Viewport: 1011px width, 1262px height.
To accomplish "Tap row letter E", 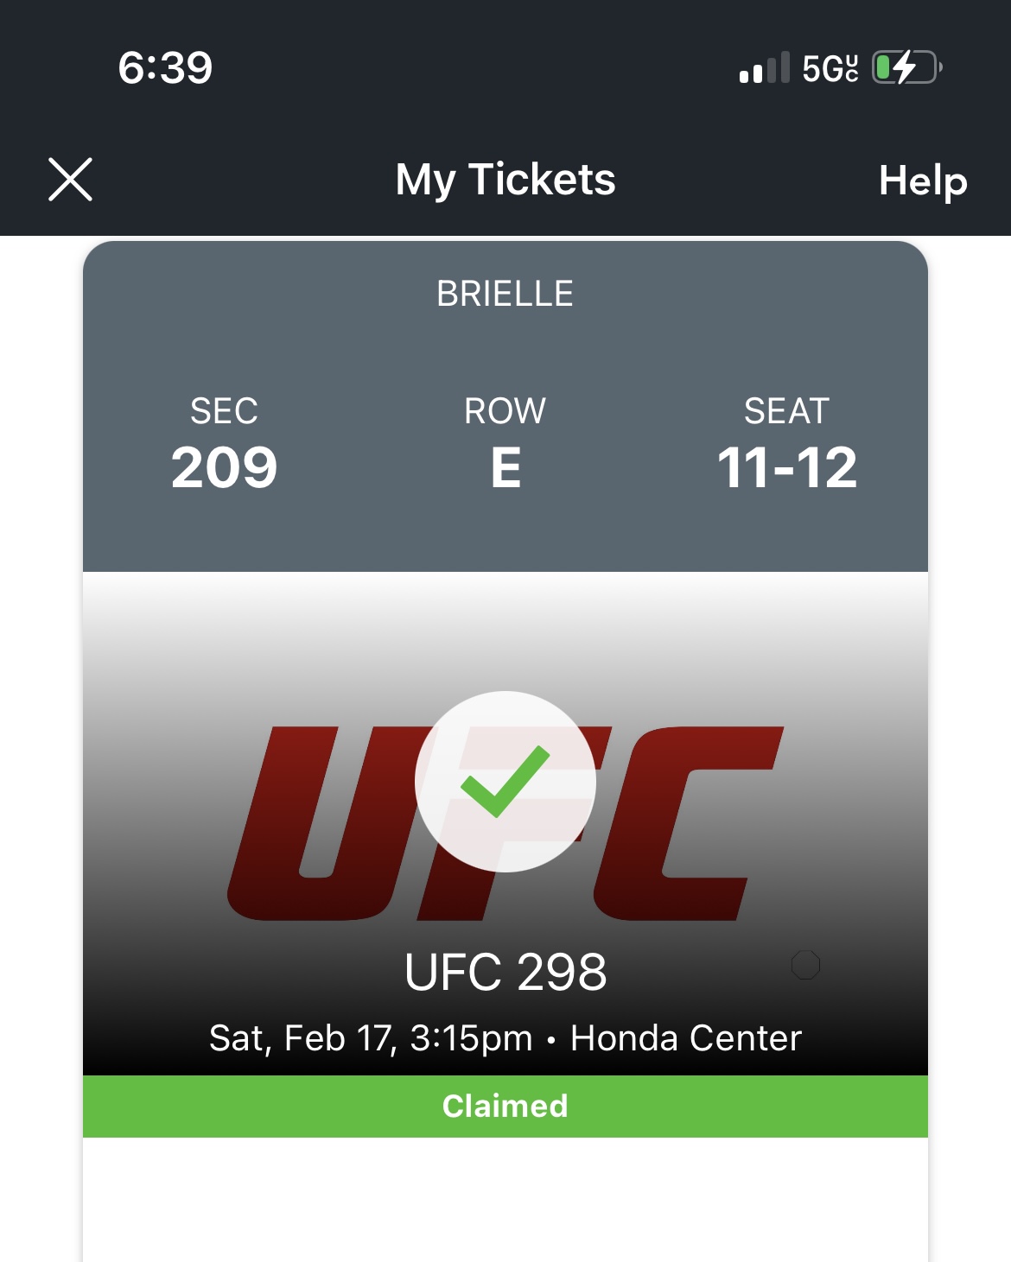I will pyautogui.click(x=505, y=467).
